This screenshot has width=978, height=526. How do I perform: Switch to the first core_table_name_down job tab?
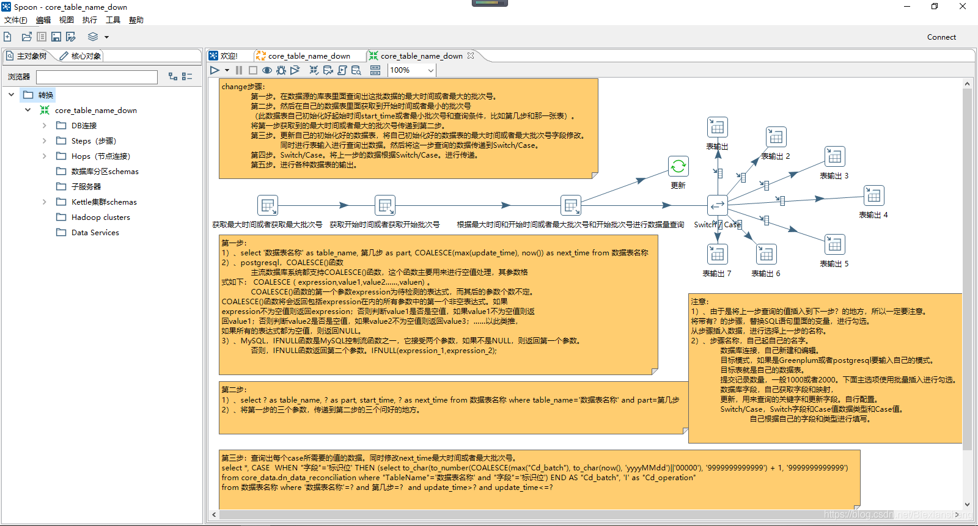(x=303, y=56)
